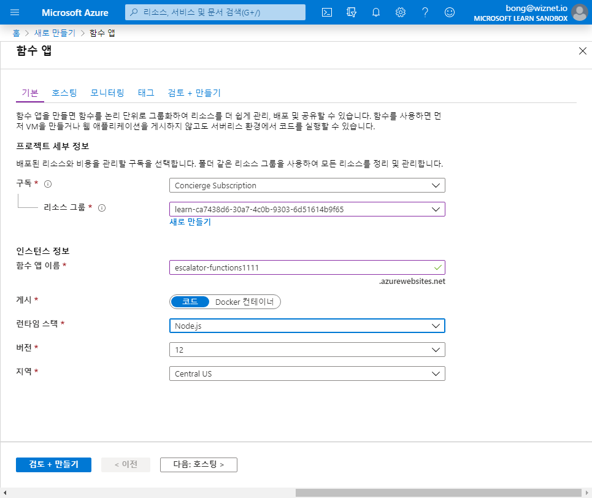Select 코드 publish option

click(x=190, y=302)
